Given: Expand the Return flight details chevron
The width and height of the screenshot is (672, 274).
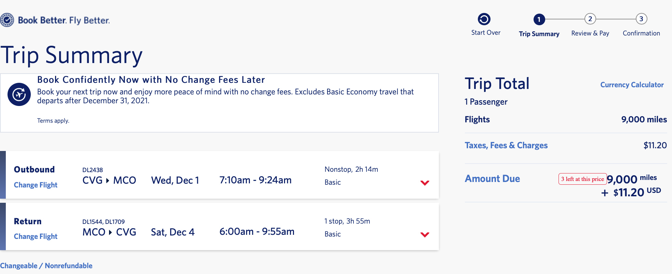Looking at the screenshot, I should 425,234.
